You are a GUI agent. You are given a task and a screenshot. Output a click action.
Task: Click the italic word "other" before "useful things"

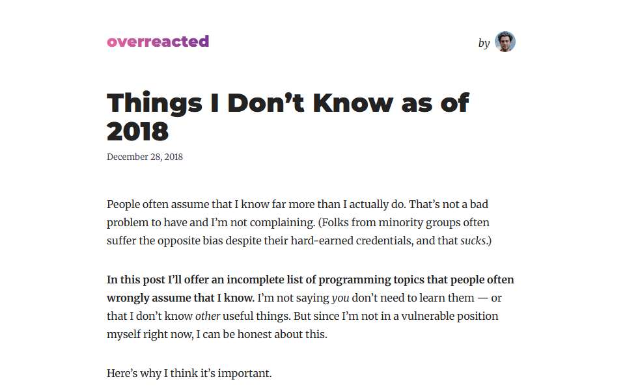coord(208,316)
